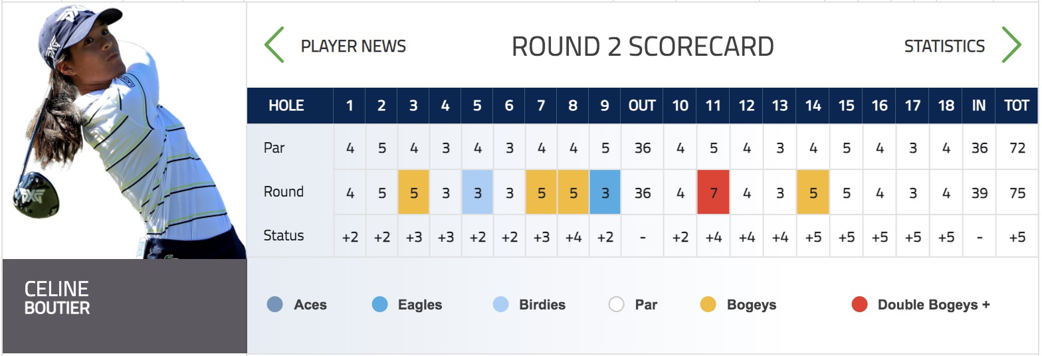Click the right green arrow beside Statistics

tap(1011, 45)
